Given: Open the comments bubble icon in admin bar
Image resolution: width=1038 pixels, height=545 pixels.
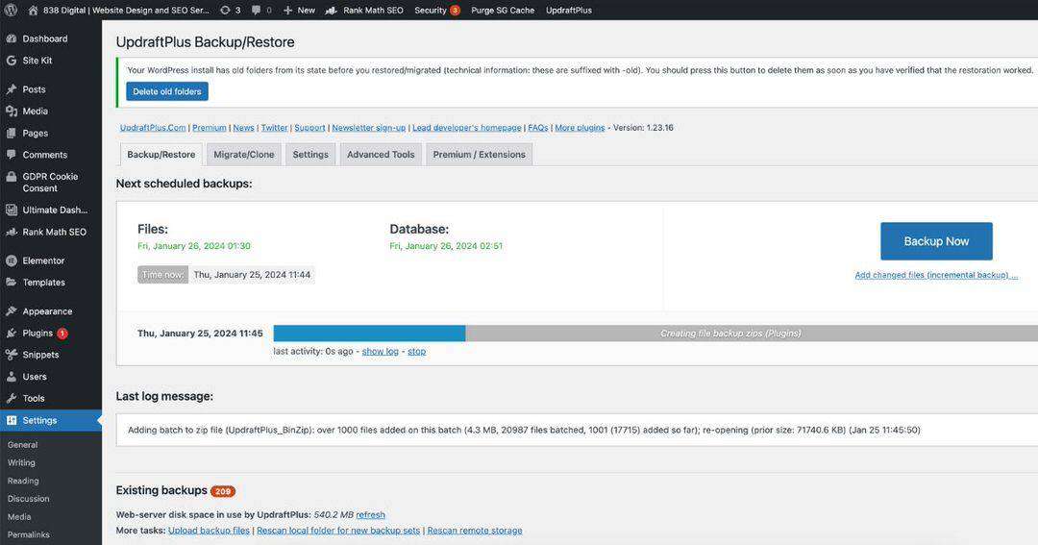Looking at the screenshot, I should click(257, 10).
